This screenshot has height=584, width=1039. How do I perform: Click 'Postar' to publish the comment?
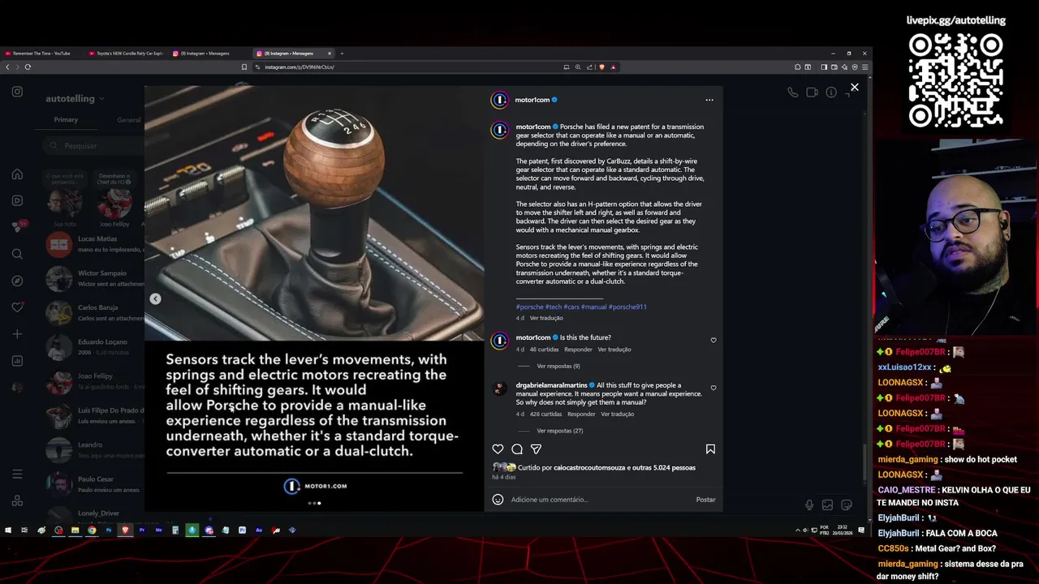click(x=705, y=500)
